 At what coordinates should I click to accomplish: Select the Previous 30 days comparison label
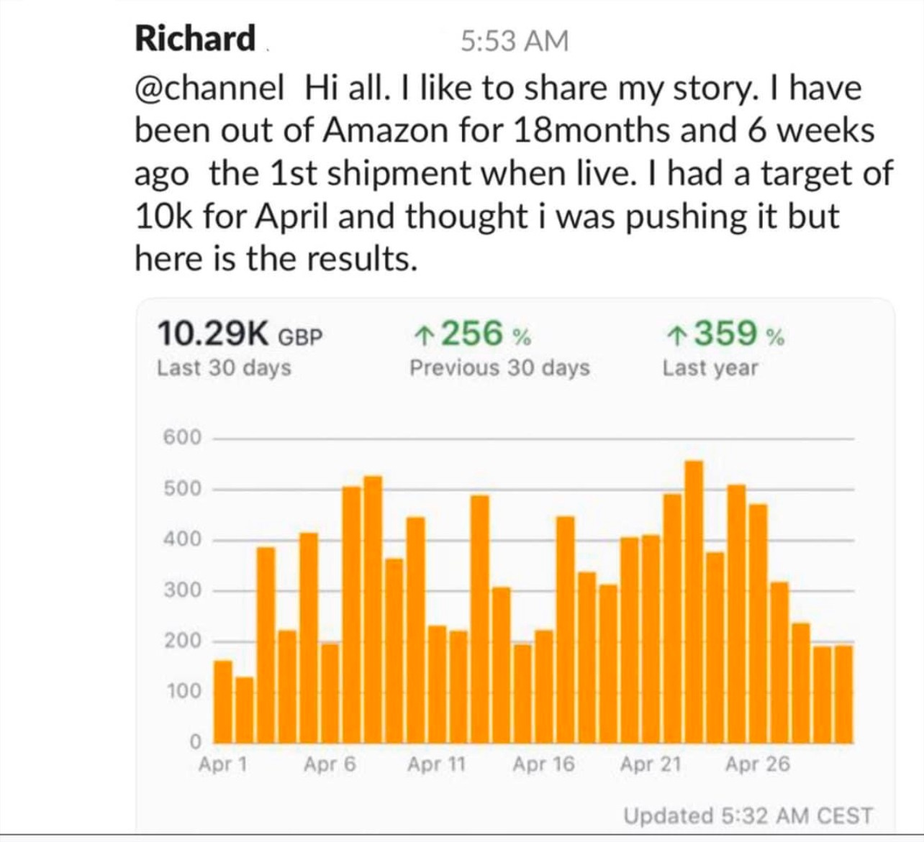pos(499,367)
